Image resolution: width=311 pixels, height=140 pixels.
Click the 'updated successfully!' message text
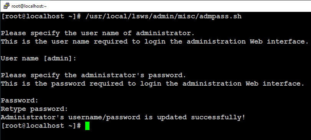201,117
